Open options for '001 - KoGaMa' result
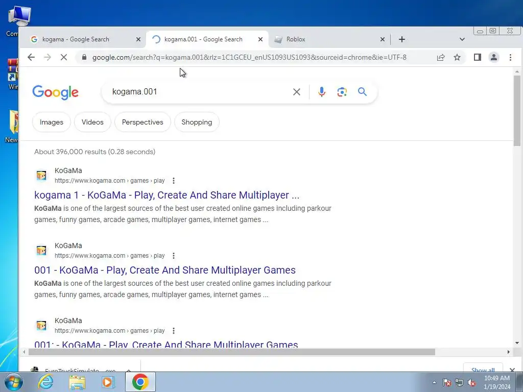This screenshot has width=523, height=392. [174, 256]
